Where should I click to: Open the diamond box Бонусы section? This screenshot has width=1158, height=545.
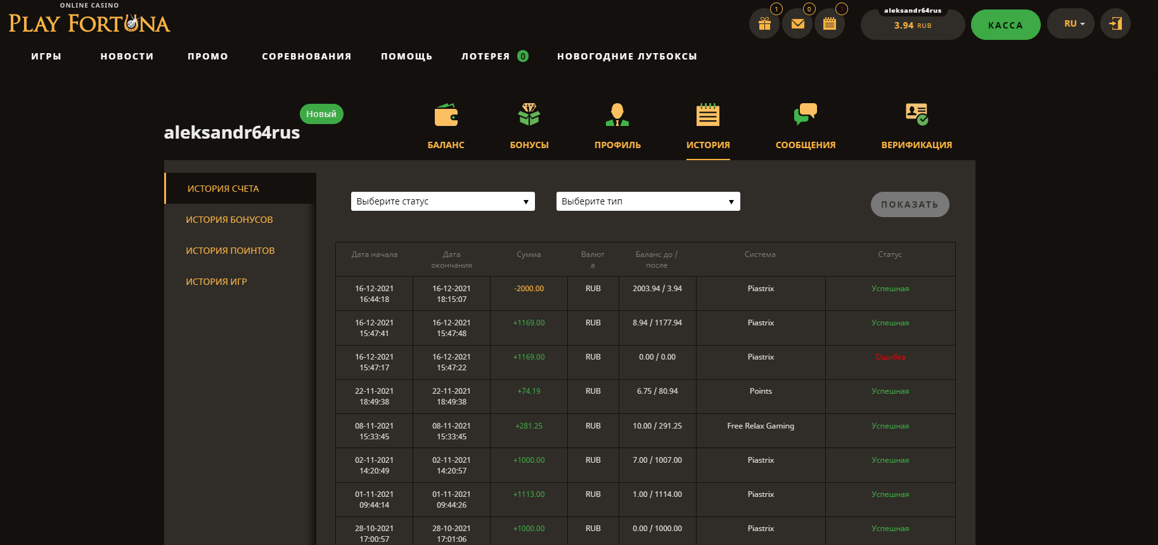coord(529,116)
